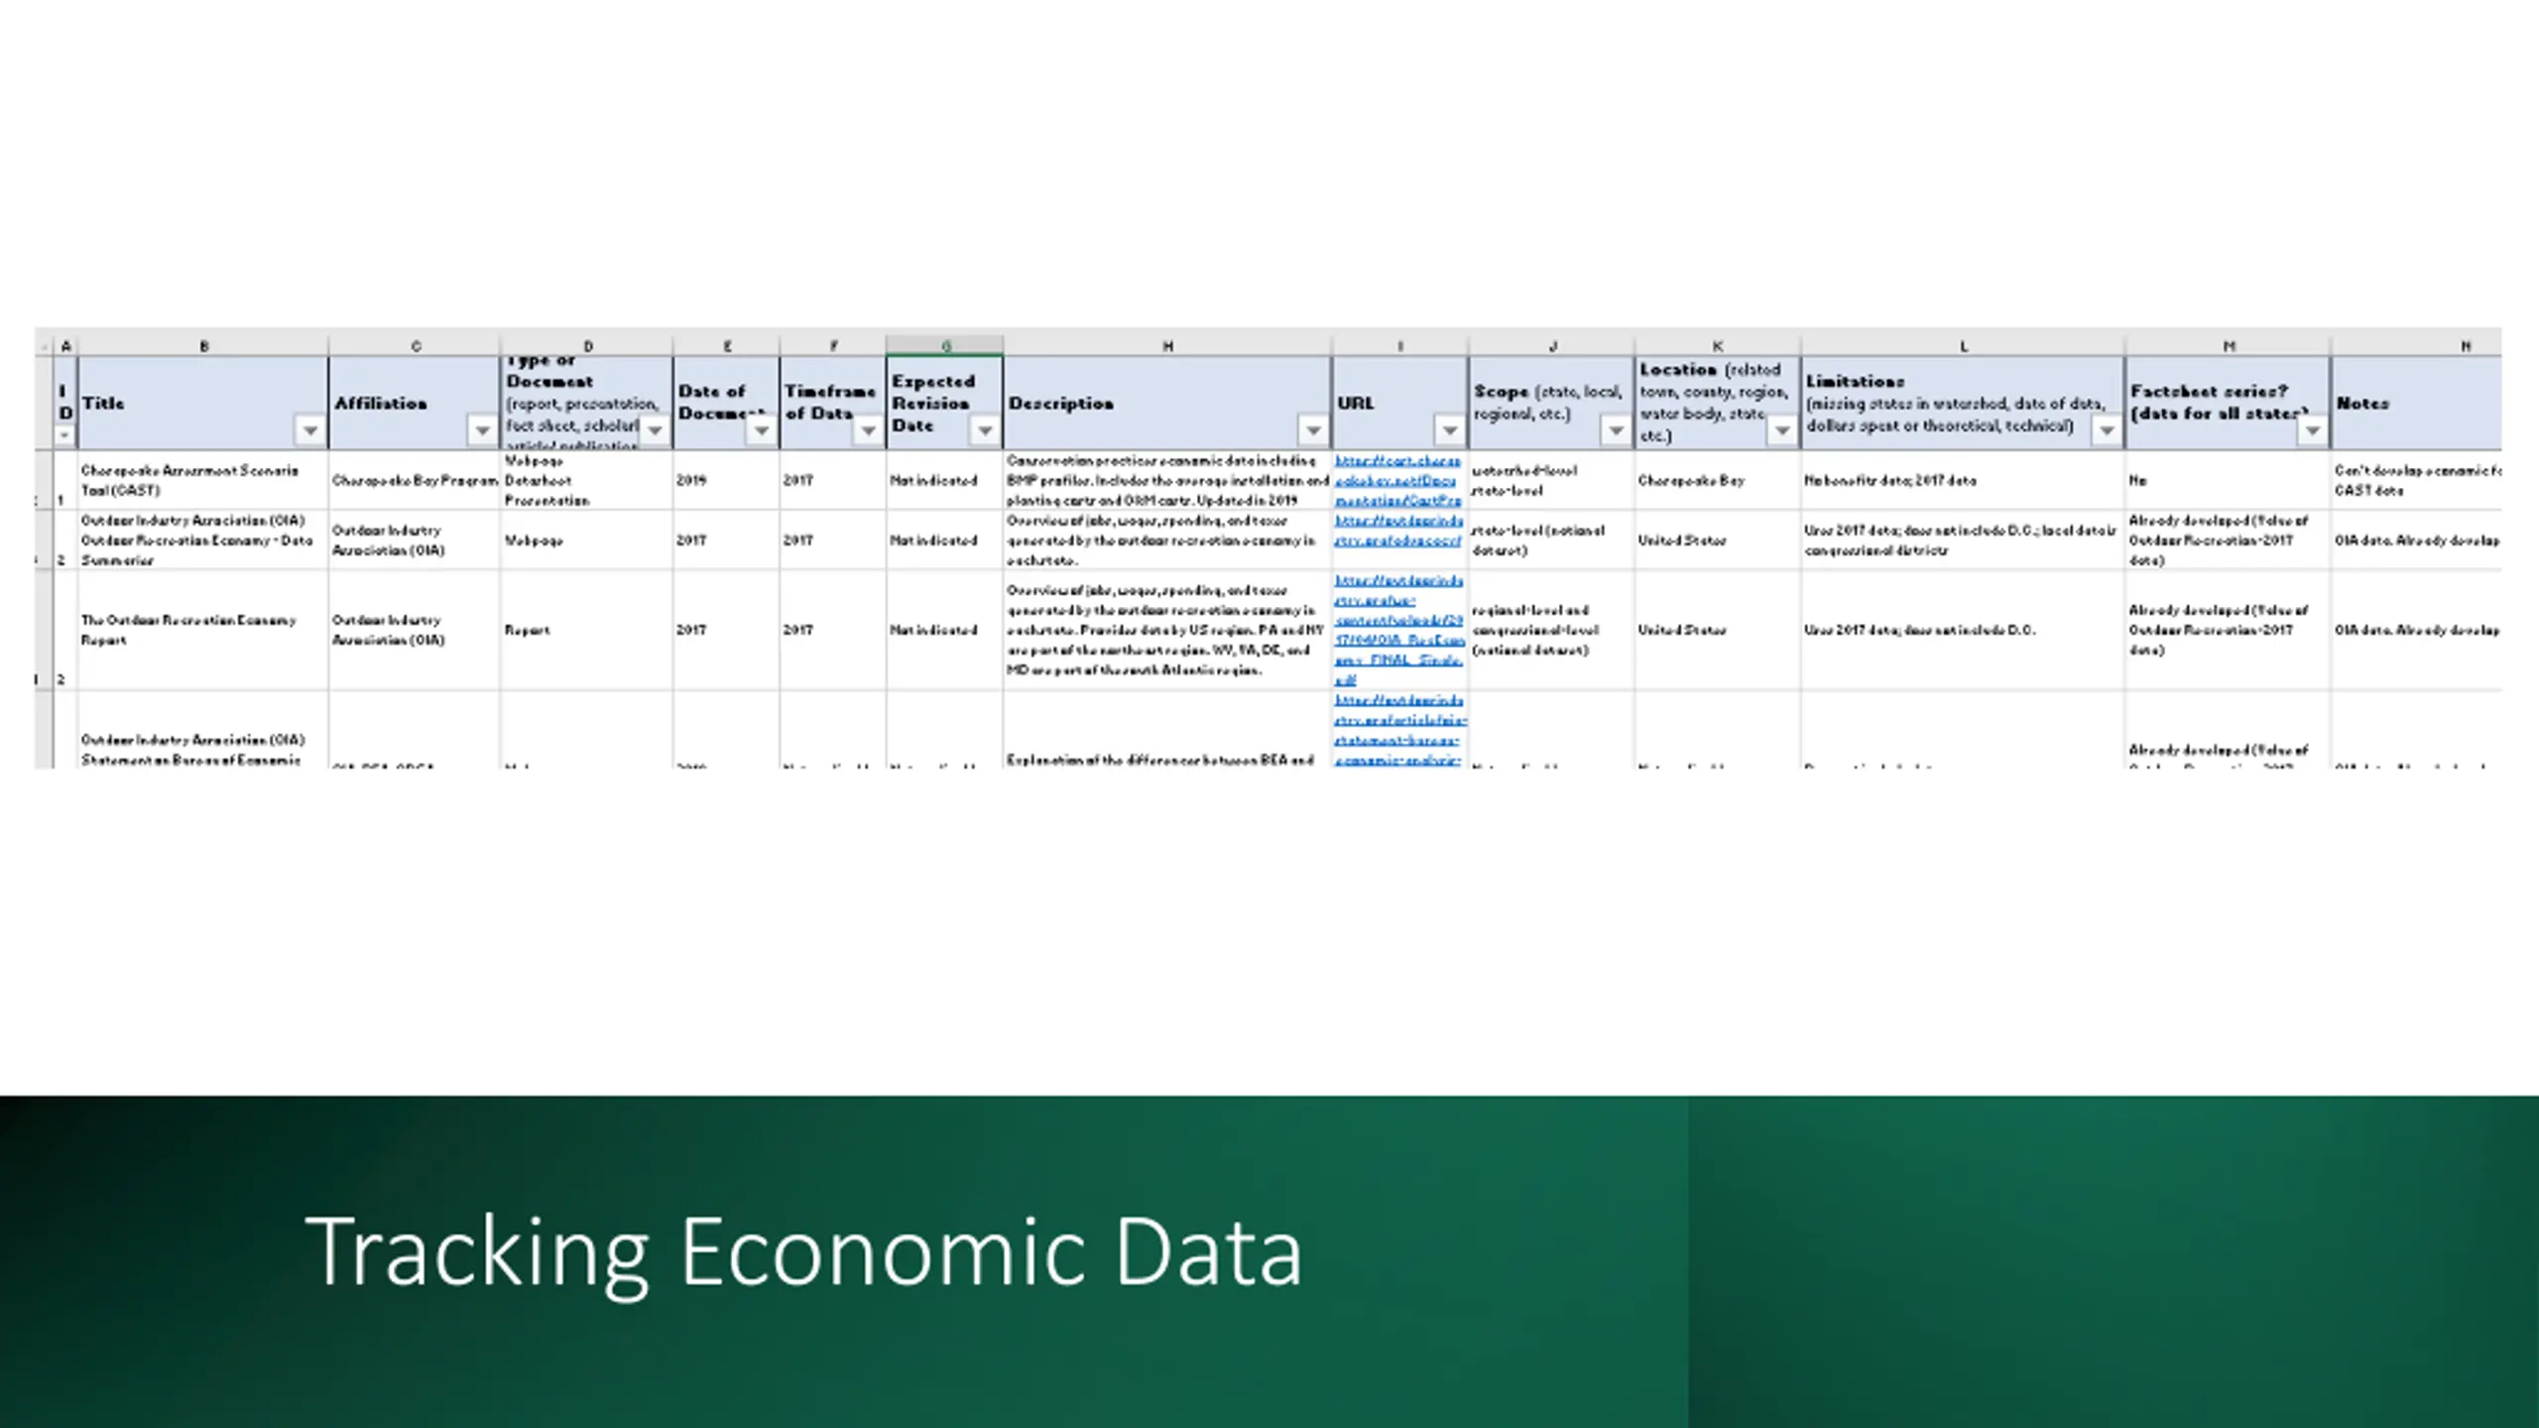Select The Outdoor Recreation Economy Report title cell
The image size is (2539, 1428).
pyautogui.click(x=203, y=630)
